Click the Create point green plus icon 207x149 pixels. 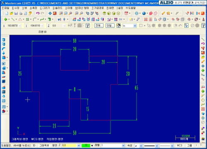click(x=6, y=19)
